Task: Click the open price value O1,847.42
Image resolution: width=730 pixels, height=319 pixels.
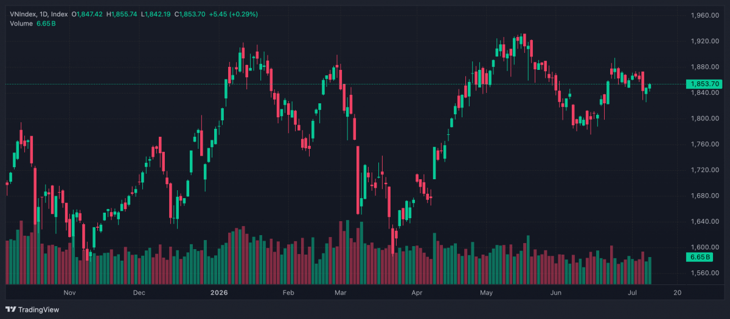Action: [88, 13]
